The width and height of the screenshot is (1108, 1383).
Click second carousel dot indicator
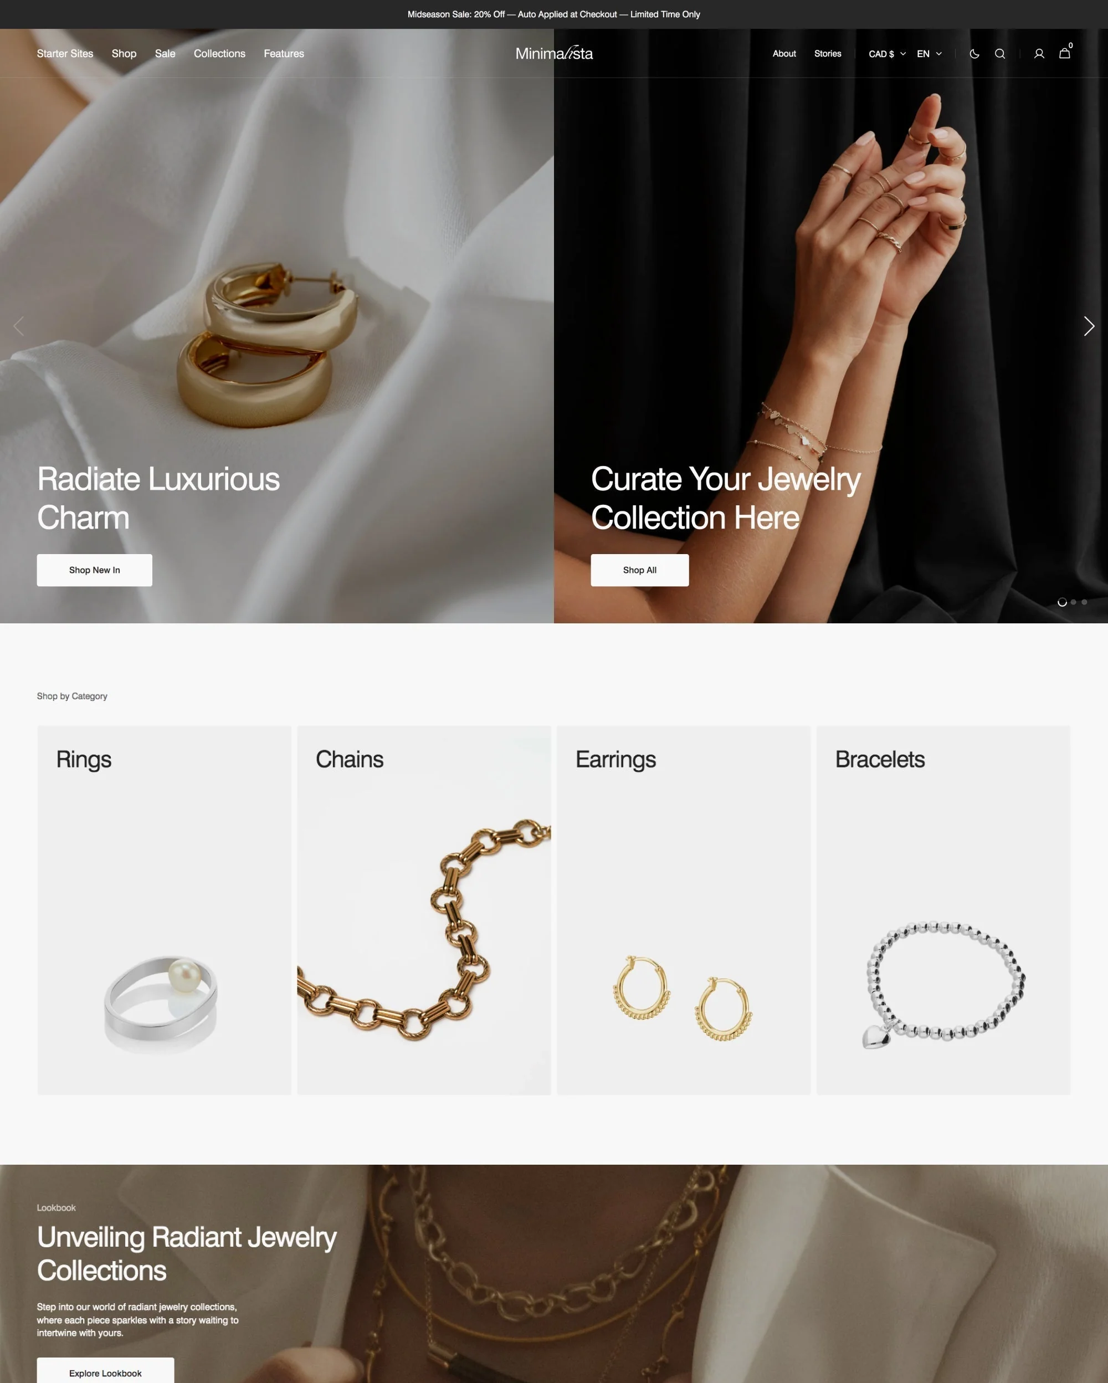coord(1073,602)
